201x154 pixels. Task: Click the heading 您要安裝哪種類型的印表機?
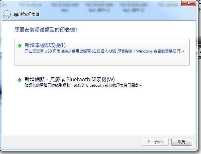point(46,30)
